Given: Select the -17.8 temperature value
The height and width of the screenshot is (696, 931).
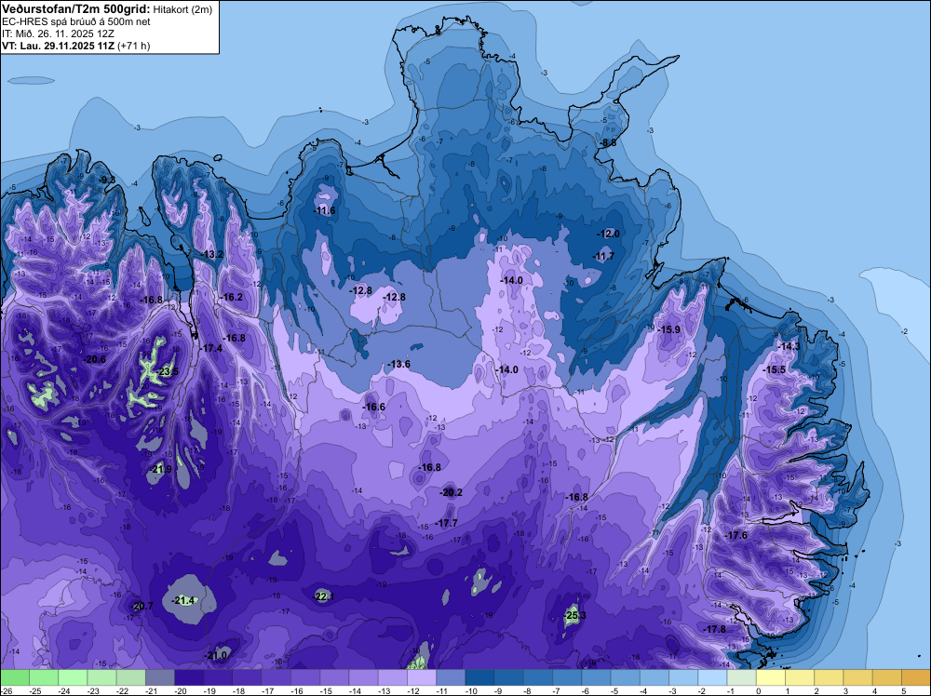Looking at the screenshot, I should click(715, 630).
